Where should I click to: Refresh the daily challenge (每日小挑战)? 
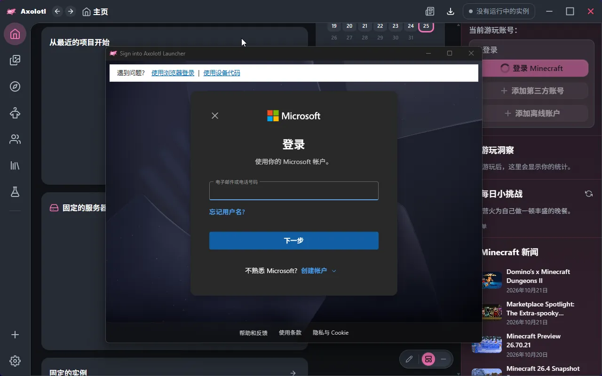pyautogui.click(x=588, y=194)
